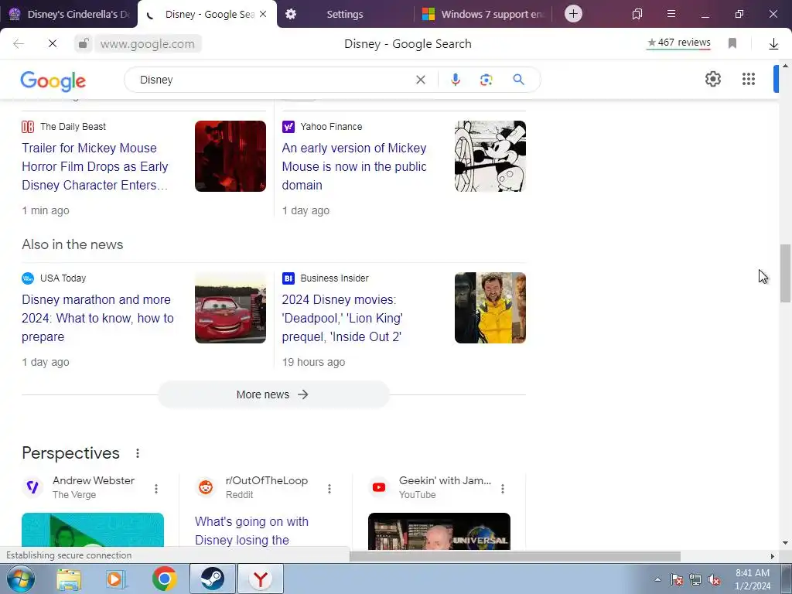Viewport: 792px width, 594px height.
Task: Click The Verge avatar icon
Action: (32, 487)
